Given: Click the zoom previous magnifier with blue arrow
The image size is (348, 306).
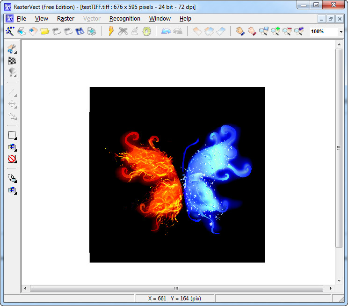Looking at the screenshot, I should point(299,31).
